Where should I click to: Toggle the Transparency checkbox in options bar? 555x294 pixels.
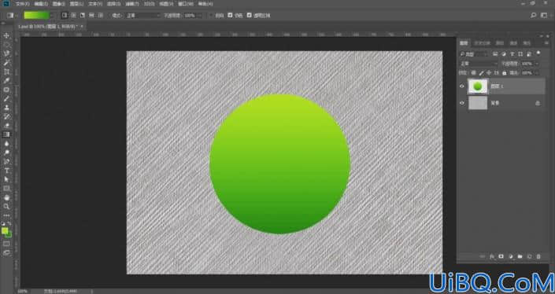250,16
